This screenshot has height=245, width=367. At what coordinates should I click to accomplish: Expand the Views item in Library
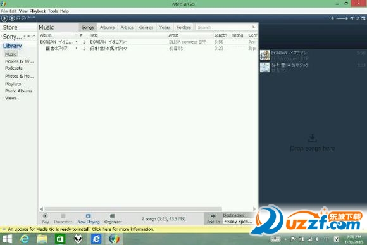tap(11, 98)
